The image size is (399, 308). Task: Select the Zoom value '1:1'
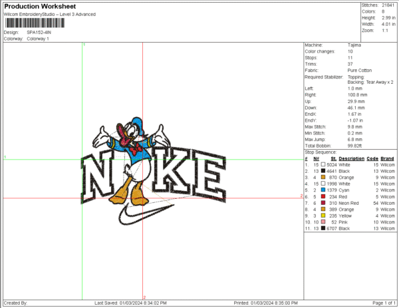(385, 31)
